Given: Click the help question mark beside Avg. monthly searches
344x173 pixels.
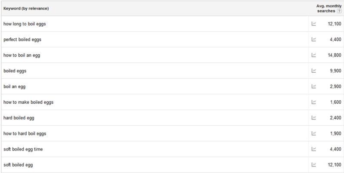Looking at the screenshot, I should click(339, 11).
